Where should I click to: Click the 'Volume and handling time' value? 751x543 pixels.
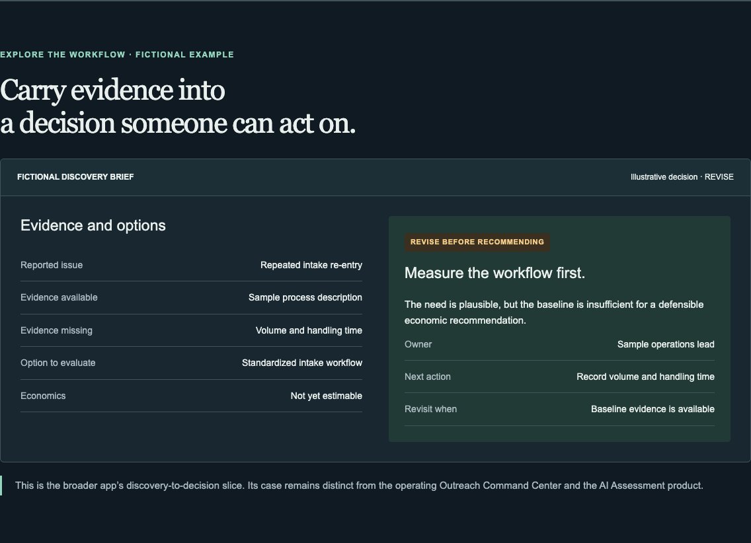(x=309, y=330)
